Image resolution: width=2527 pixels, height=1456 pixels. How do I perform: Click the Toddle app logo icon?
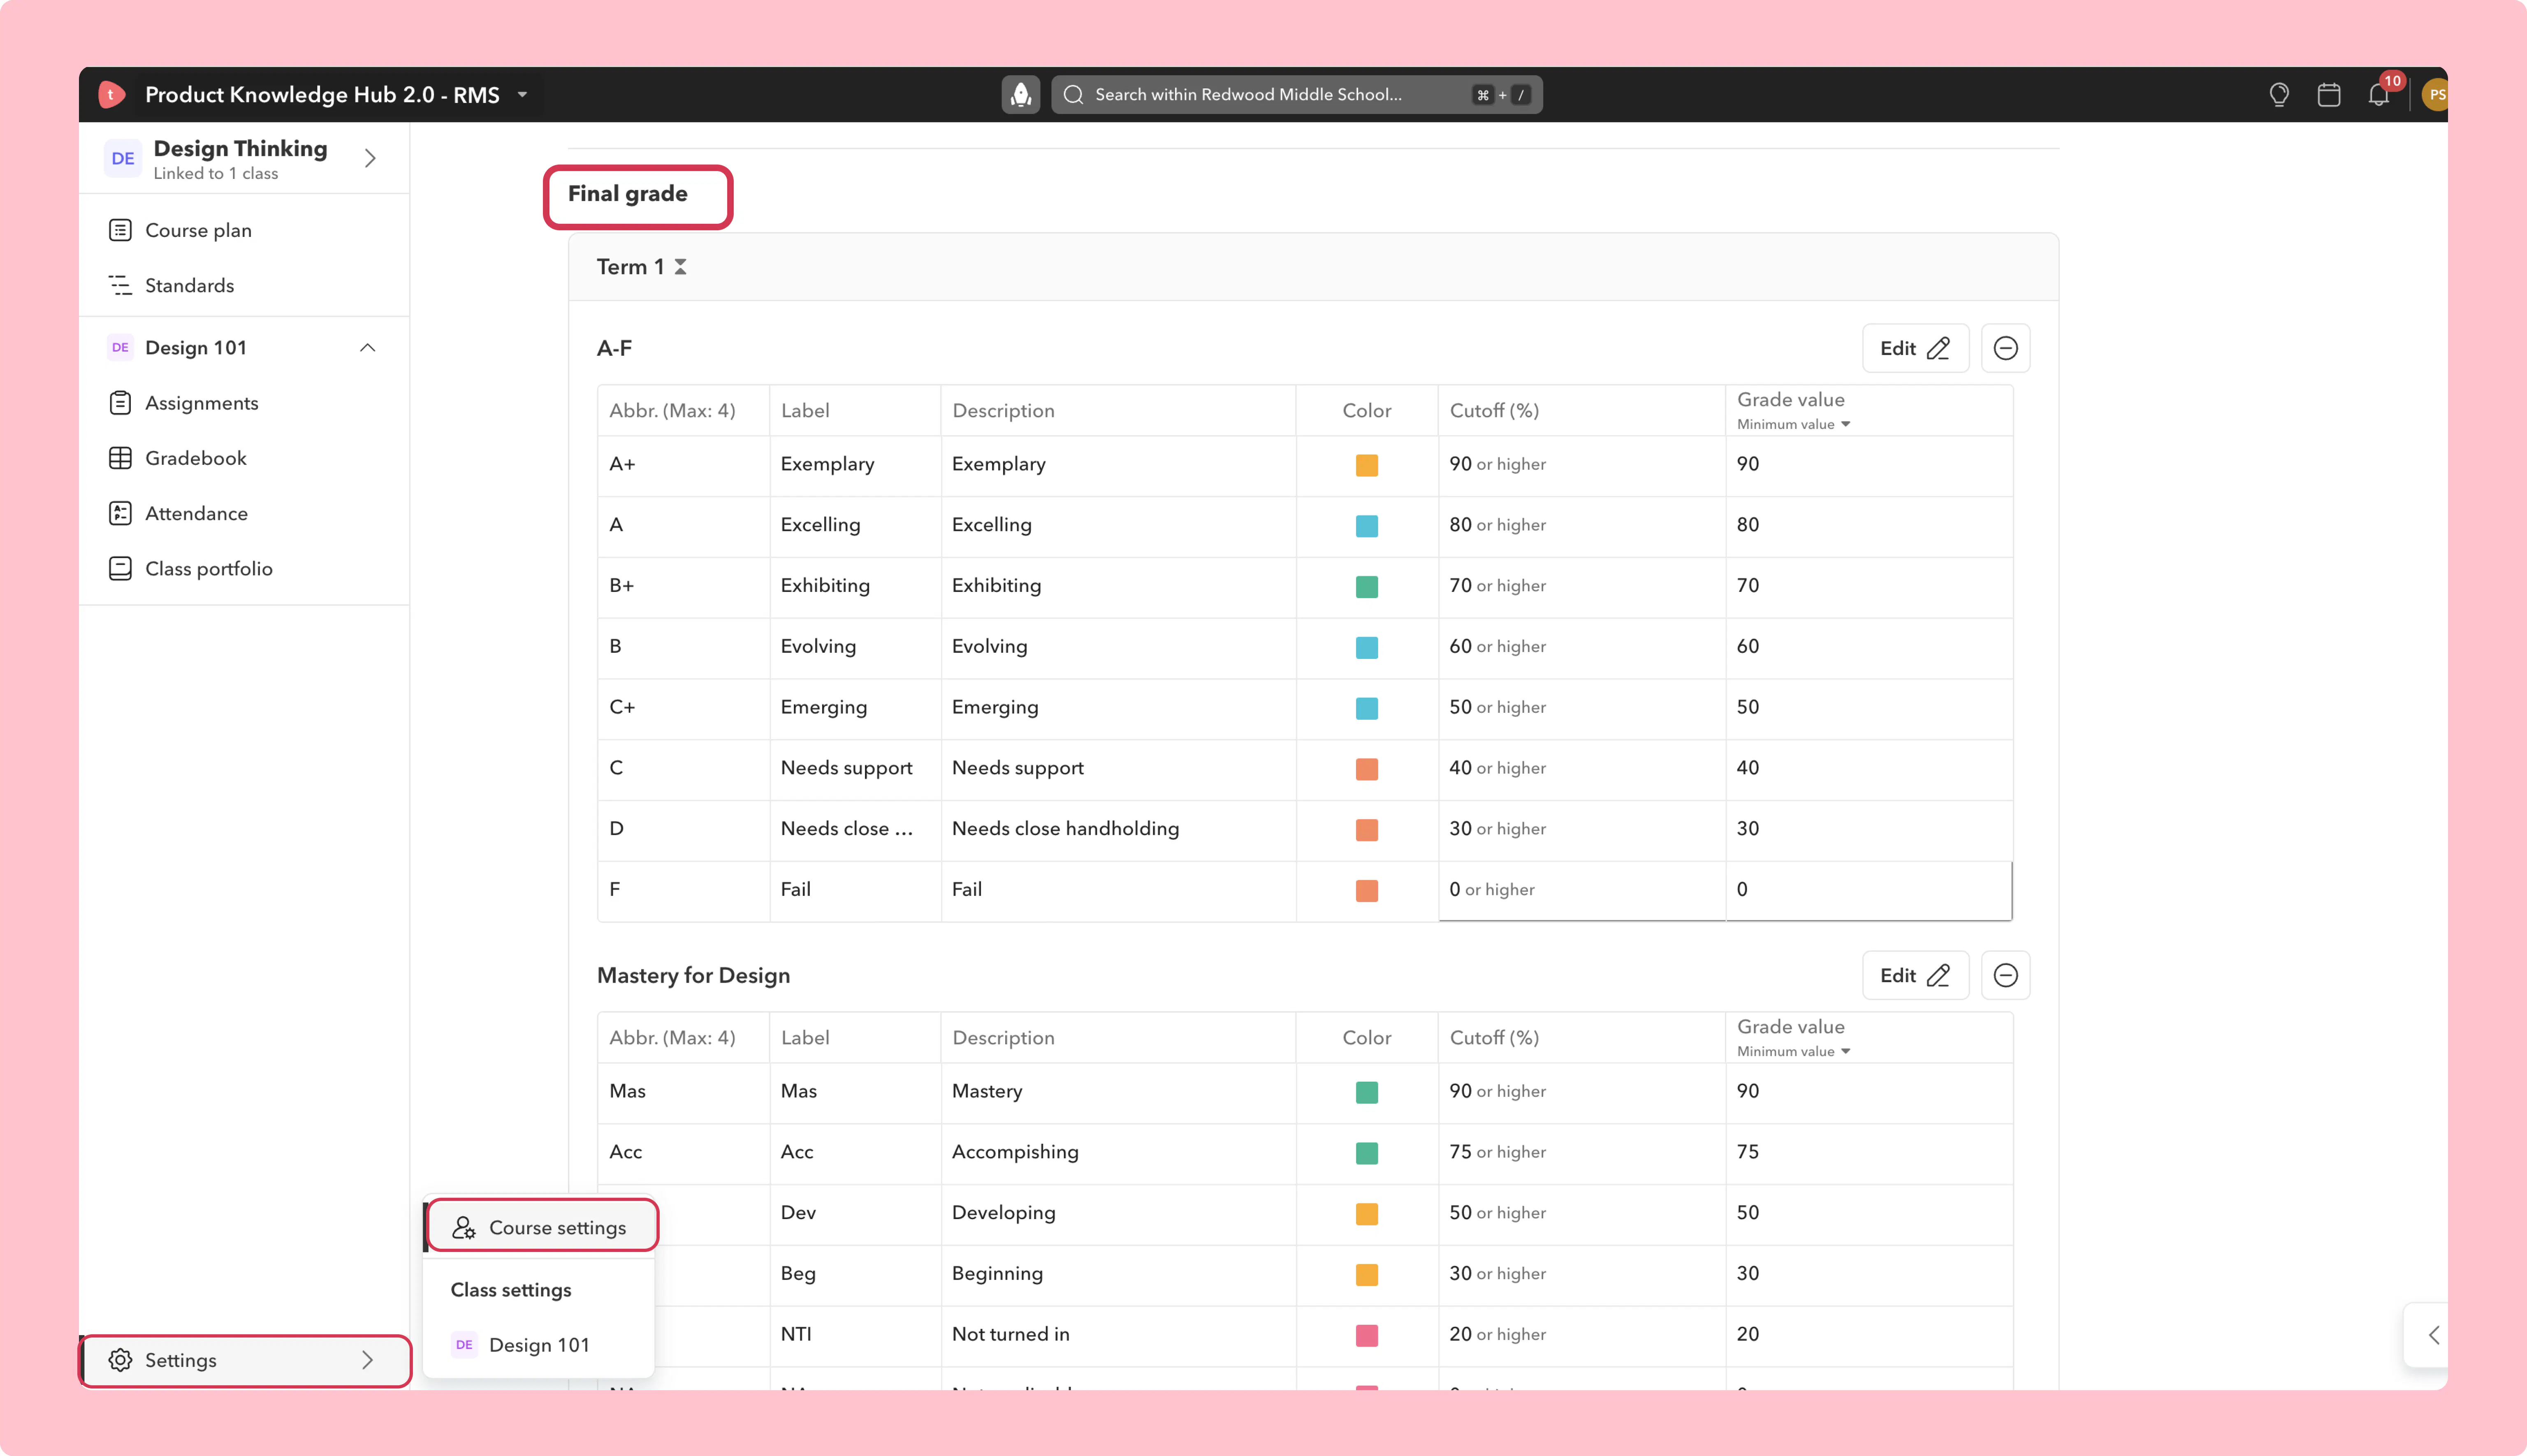tap(111, 95)
